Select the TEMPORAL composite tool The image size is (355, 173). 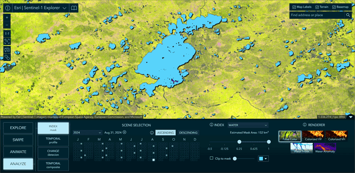click(53, 165)
